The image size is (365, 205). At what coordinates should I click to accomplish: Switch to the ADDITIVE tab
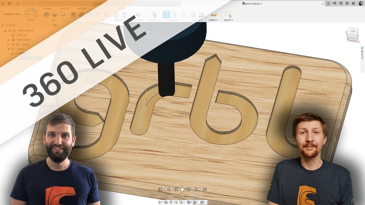[x=64, y=9]
